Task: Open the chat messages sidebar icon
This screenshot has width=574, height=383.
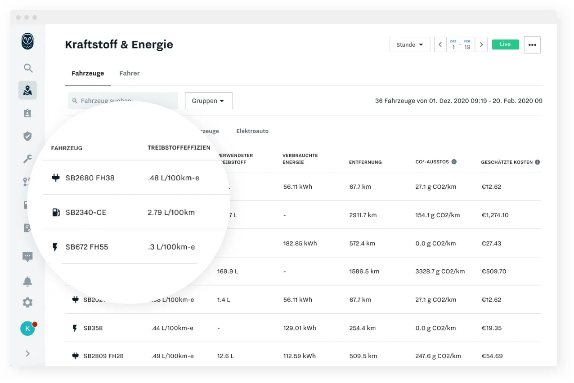Action: 27,257
